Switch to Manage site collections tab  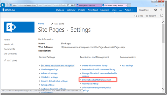coord(89,5)
